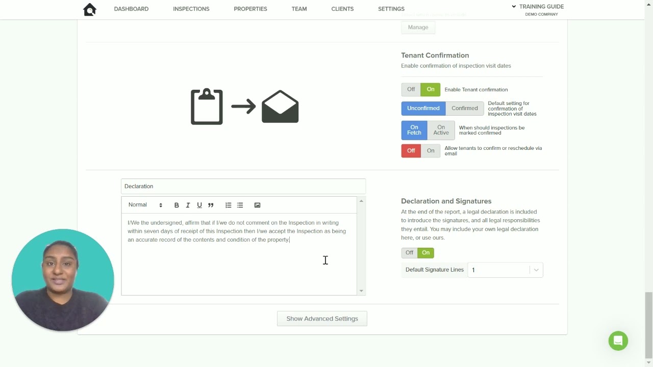The image size is (653, 367).
Task: Select On Active confirmation timing
Action: point(441,130)
